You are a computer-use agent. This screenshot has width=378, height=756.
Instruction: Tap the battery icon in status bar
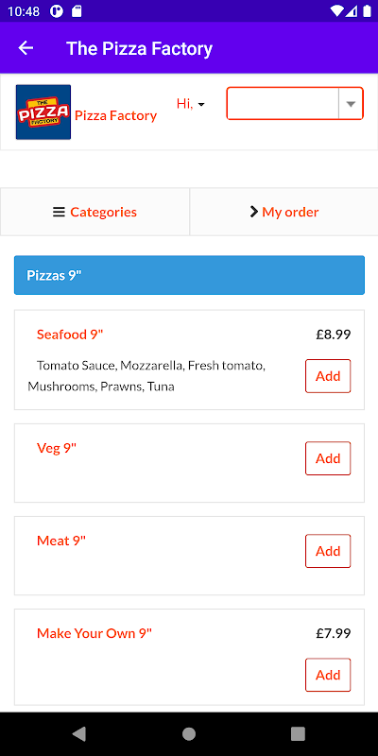pos(367,11)
